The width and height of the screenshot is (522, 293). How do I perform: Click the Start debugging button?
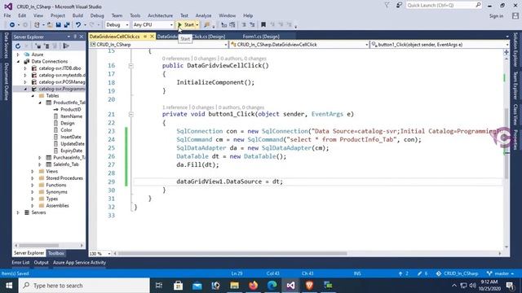pos(186,25)
